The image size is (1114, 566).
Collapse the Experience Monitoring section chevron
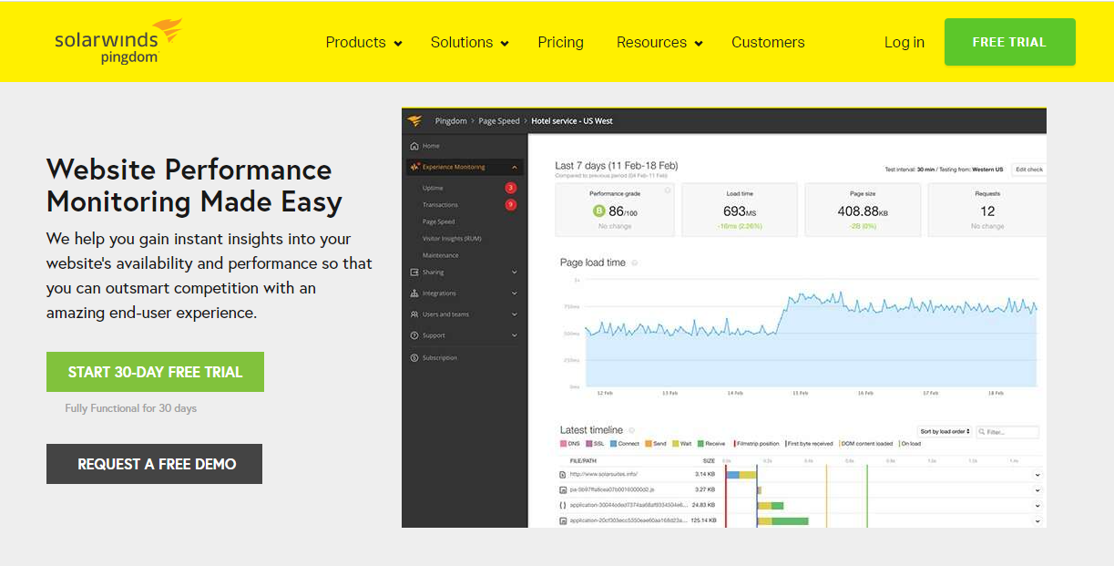click(515, 168)
